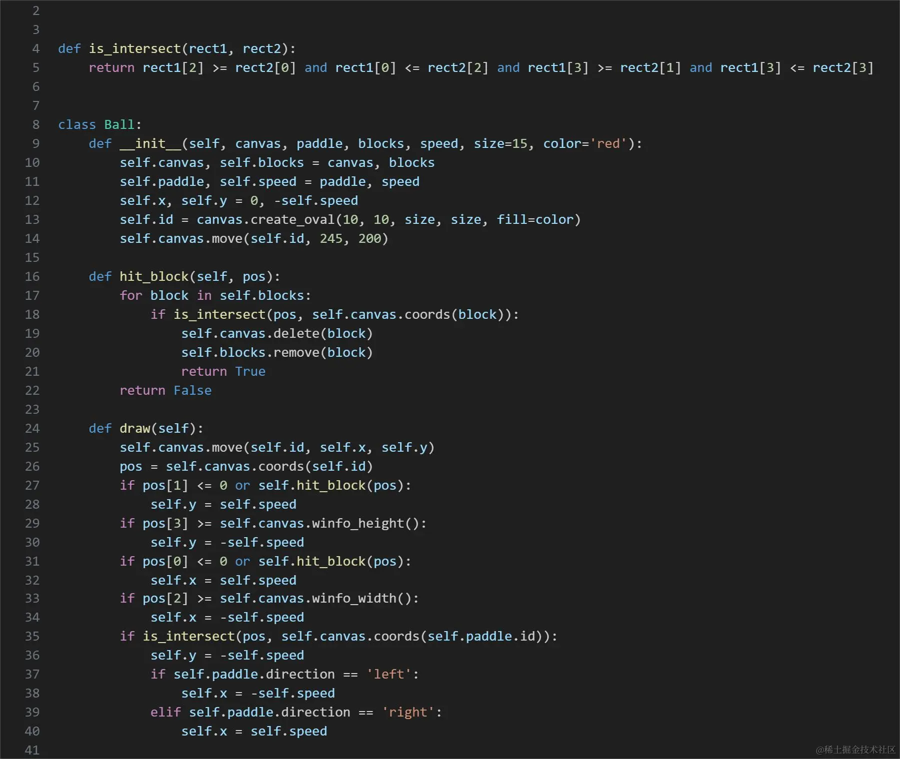Image resolution: width=900 pixels, height=759 pixels.
Task: Click gutter line number 8
Action: [36, 125]
